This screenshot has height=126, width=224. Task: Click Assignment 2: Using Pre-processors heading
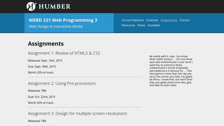(x=62, y=83)
